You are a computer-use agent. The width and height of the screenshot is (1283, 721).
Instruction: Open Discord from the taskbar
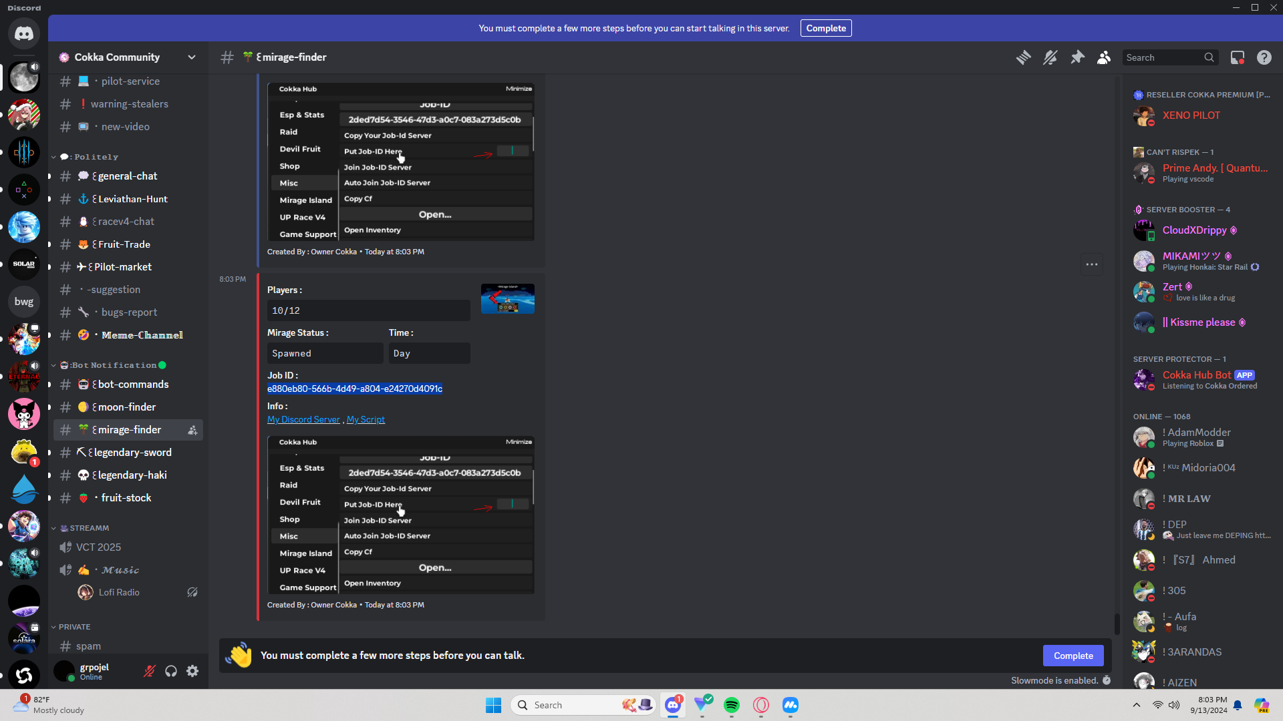(673, 705)
